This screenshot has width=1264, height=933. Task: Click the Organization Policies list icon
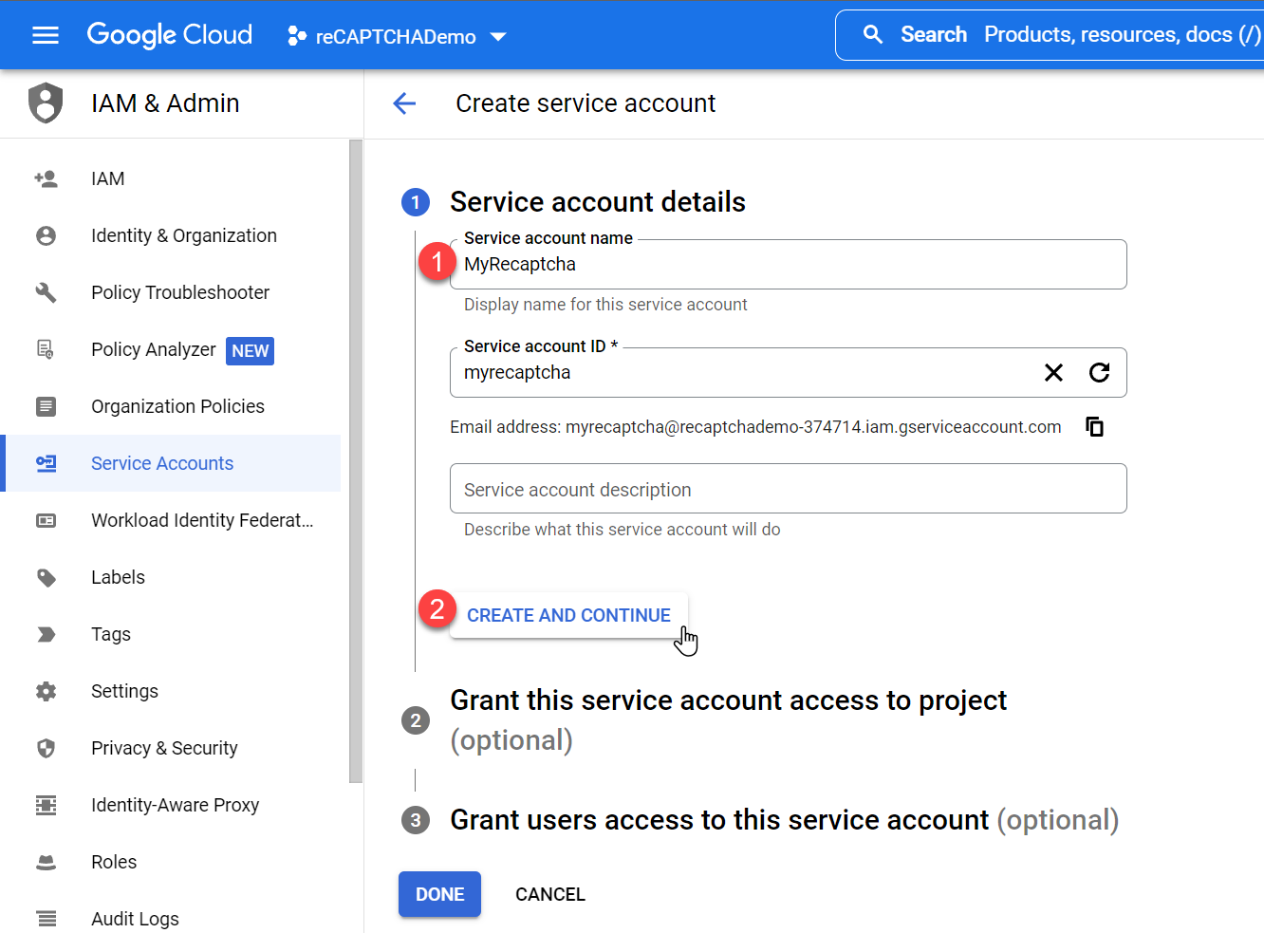(46, 406)
